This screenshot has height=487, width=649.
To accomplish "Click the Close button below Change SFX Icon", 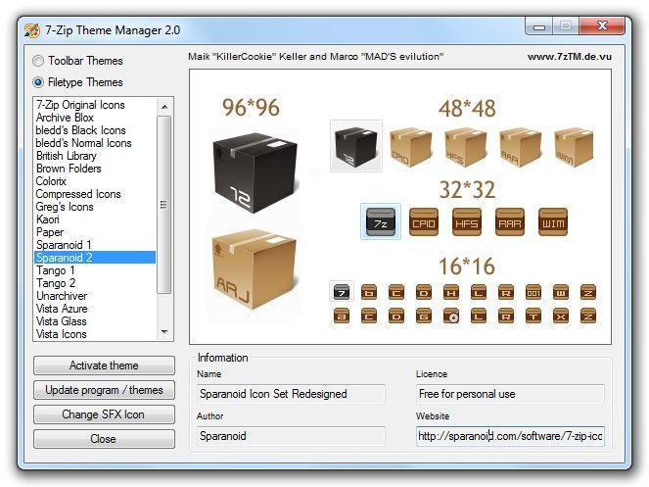I will coord(104,439).
